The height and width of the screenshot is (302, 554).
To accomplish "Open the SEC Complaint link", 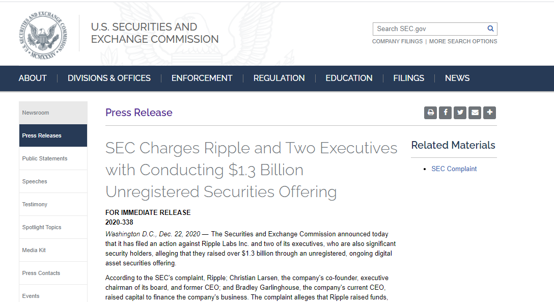I will (454, 169).
